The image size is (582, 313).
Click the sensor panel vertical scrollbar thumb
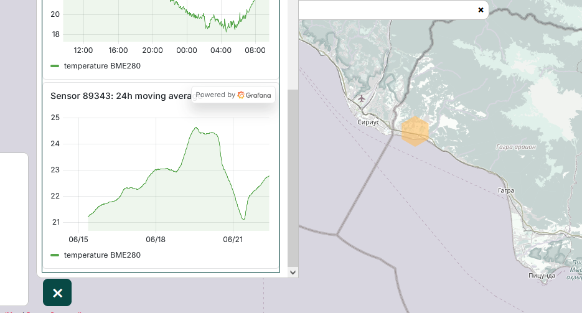(293, 178)
